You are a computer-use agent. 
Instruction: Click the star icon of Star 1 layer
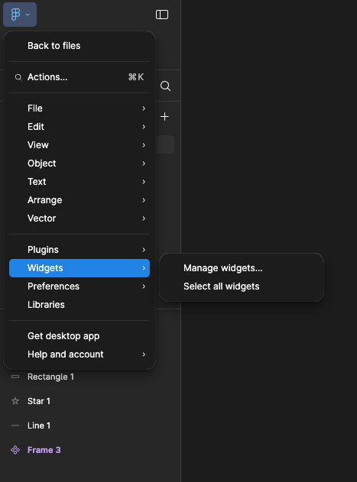tap(15, 401)
